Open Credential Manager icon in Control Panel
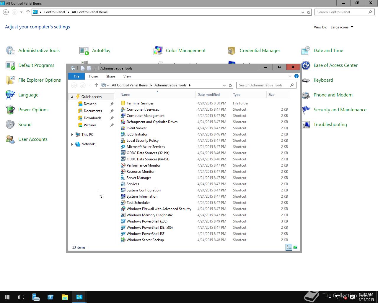 (x=232, y=51)
